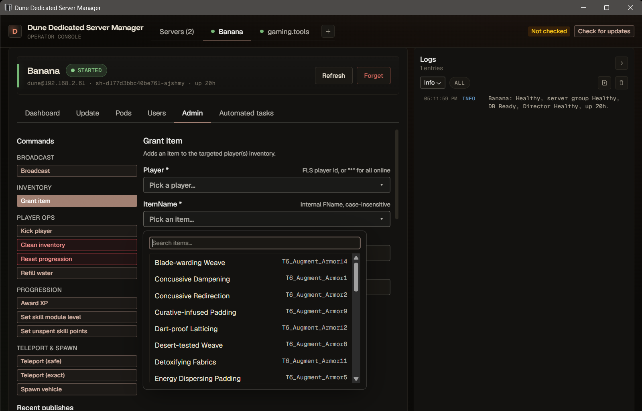Collapse the Logs panel with chevron icon
Viewport: 642px width, 411px height.
pyautogui.click(x=622, y=63)
